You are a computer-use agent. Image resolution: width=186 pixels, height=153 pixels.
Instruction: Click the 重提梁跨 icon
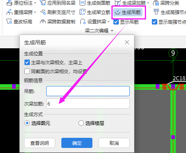(9, 12)
